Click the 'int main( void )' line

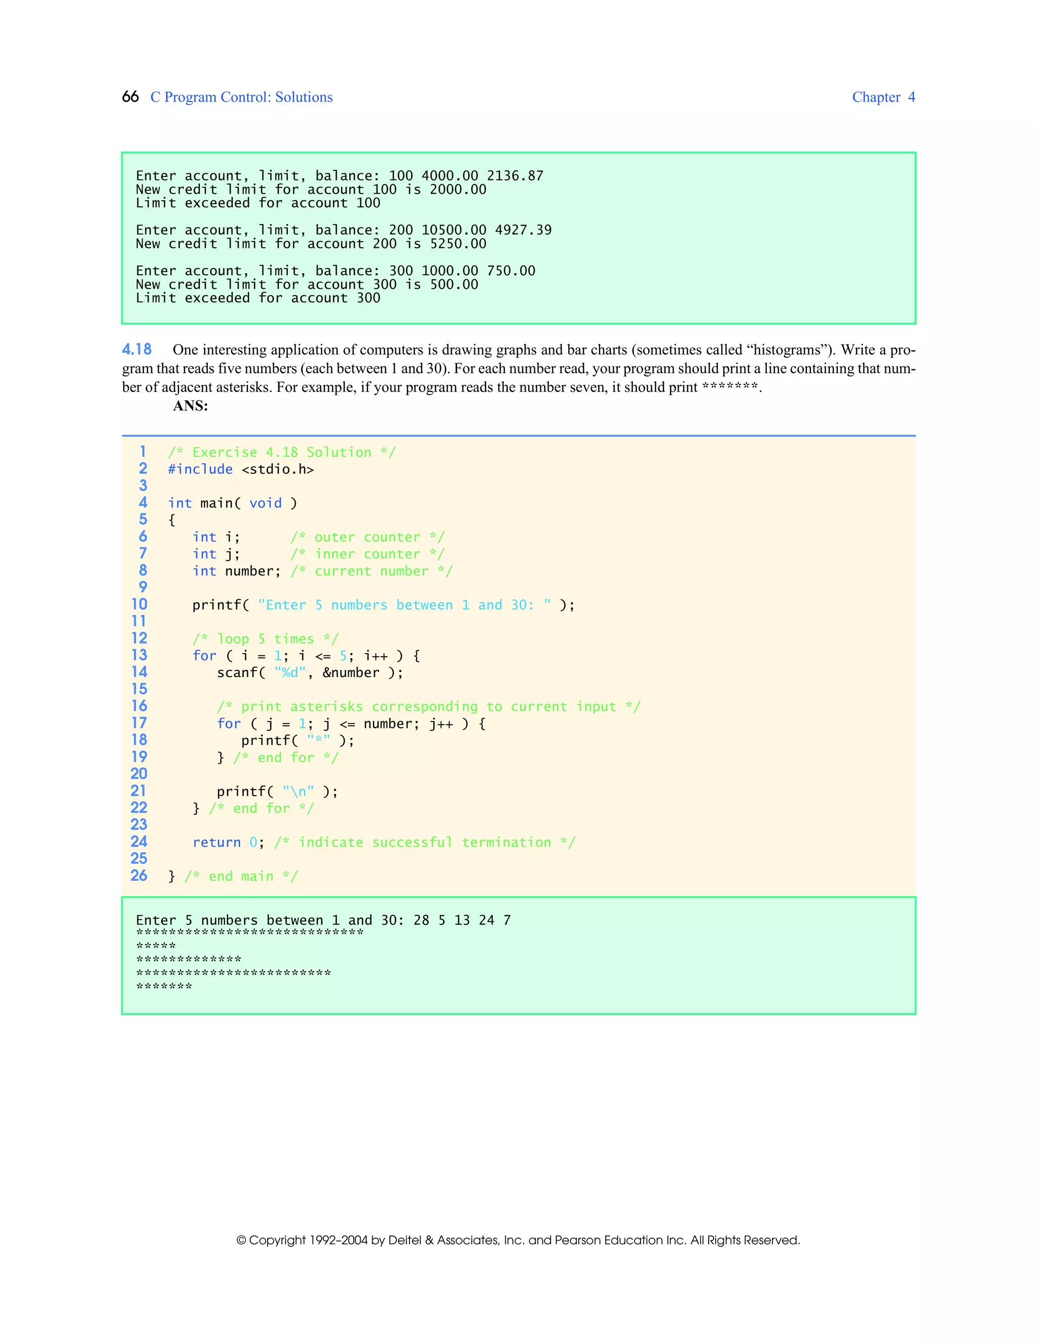point(233,503)
